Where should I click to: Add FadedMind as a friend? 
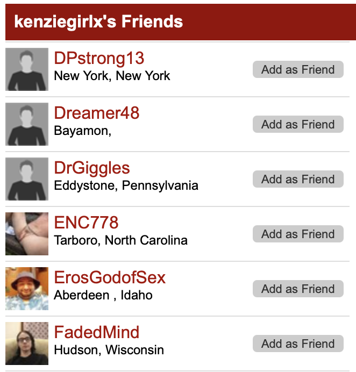(x=298, y=344)
